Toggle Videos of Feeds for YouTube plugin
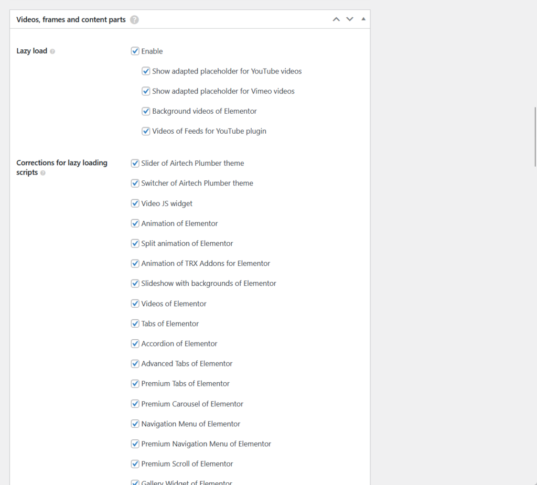 [x=146, y=131]
